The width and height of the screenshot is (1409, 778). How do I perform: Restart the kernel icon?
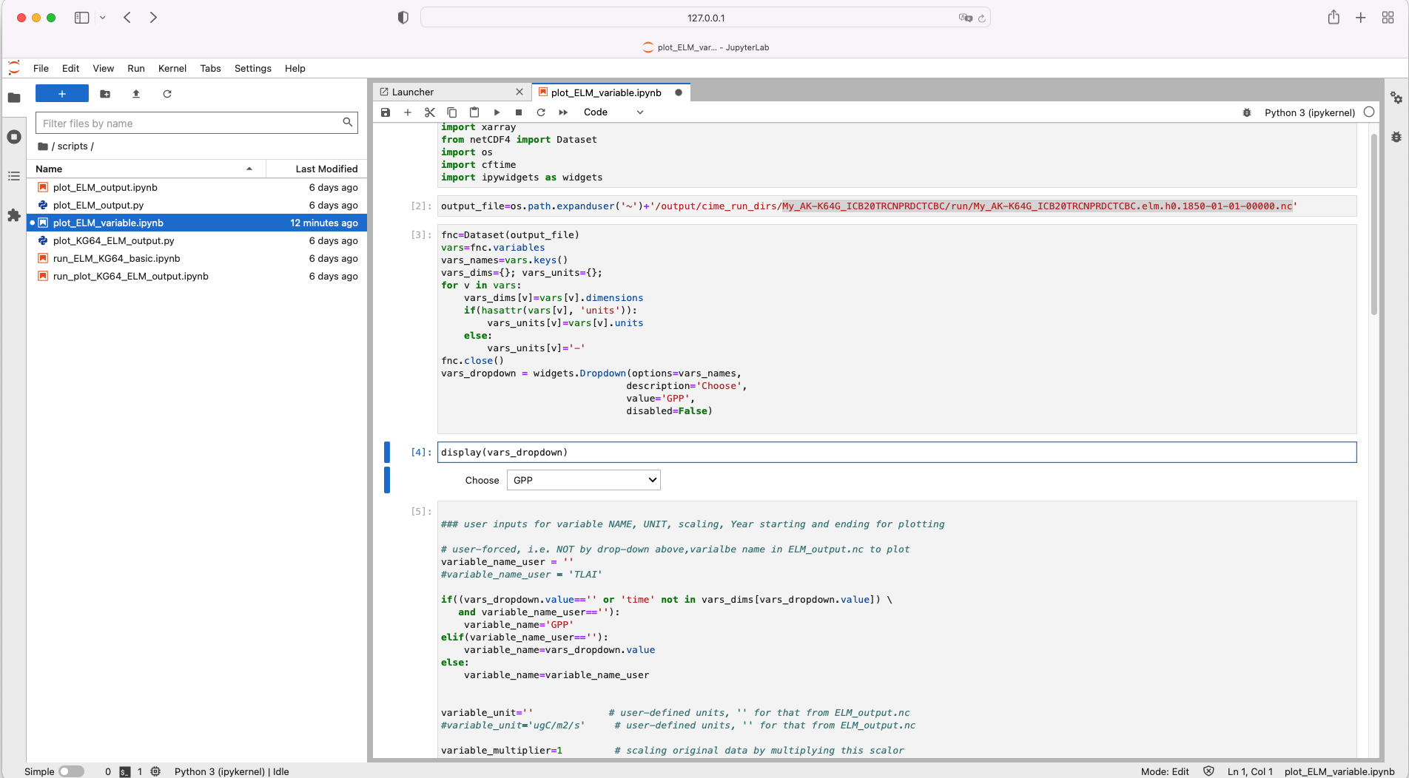541,112
